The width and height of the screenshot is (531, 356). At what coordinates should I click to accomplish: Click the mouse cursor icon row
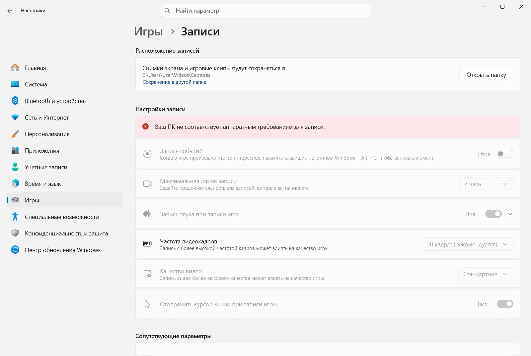tap(328, 304)
